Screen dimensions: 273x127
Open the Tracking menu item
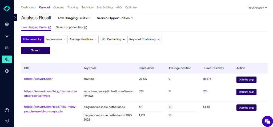tap(73, 7)
